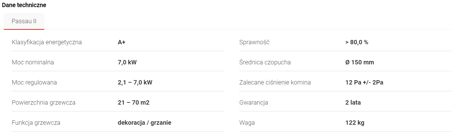Click the 122 kg weight value
456x134 pixels.
click(355, 123)
